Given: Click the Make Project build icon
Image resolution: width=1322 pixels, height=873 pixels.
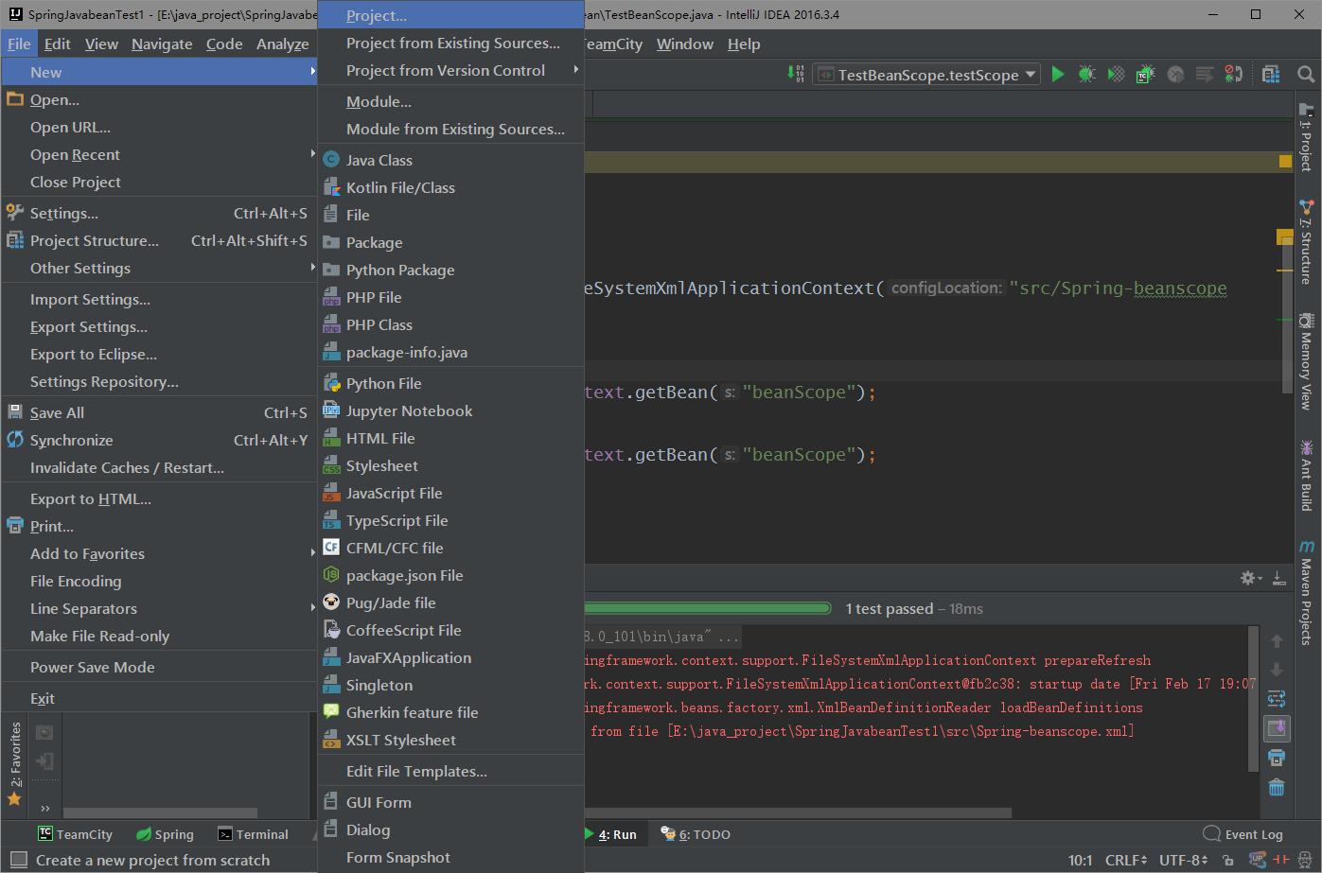Looking at the screenshot, I should (x=796, y=74).
